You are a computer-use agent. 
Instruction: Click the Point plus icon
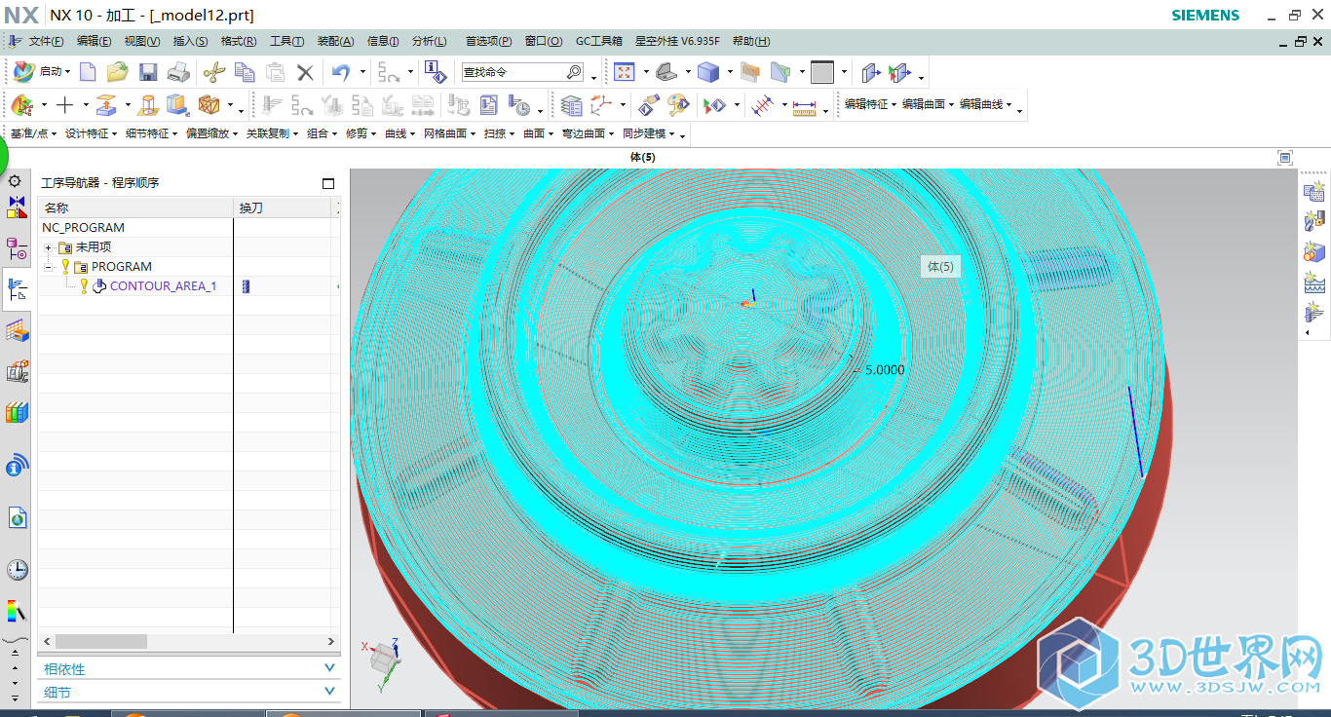(x=64, y=104)
